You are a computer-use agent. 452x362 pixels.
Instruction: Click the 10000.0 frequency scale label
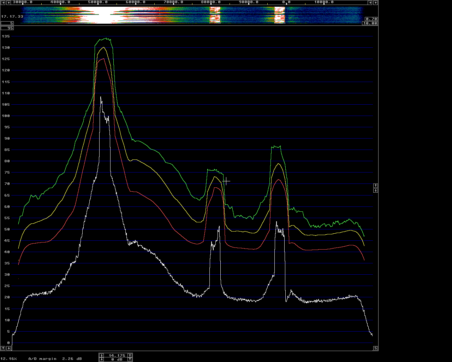[x=324, y=2]
